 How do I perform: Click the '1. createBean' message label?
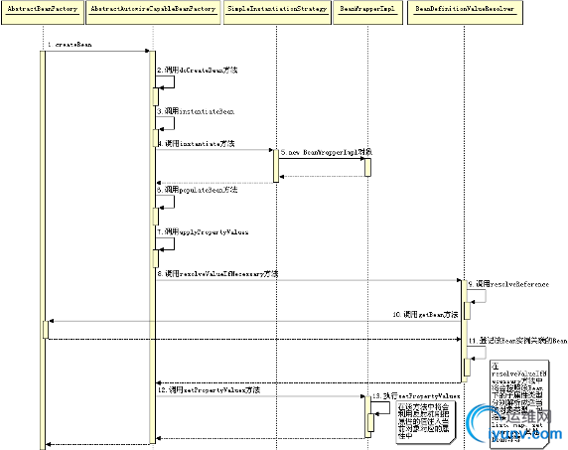pos(70,45)
